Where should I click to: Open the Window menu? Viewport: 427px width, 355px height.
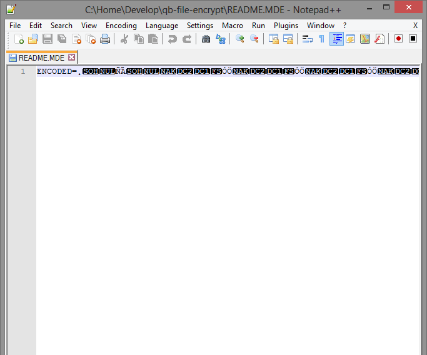tap(321, 26)
